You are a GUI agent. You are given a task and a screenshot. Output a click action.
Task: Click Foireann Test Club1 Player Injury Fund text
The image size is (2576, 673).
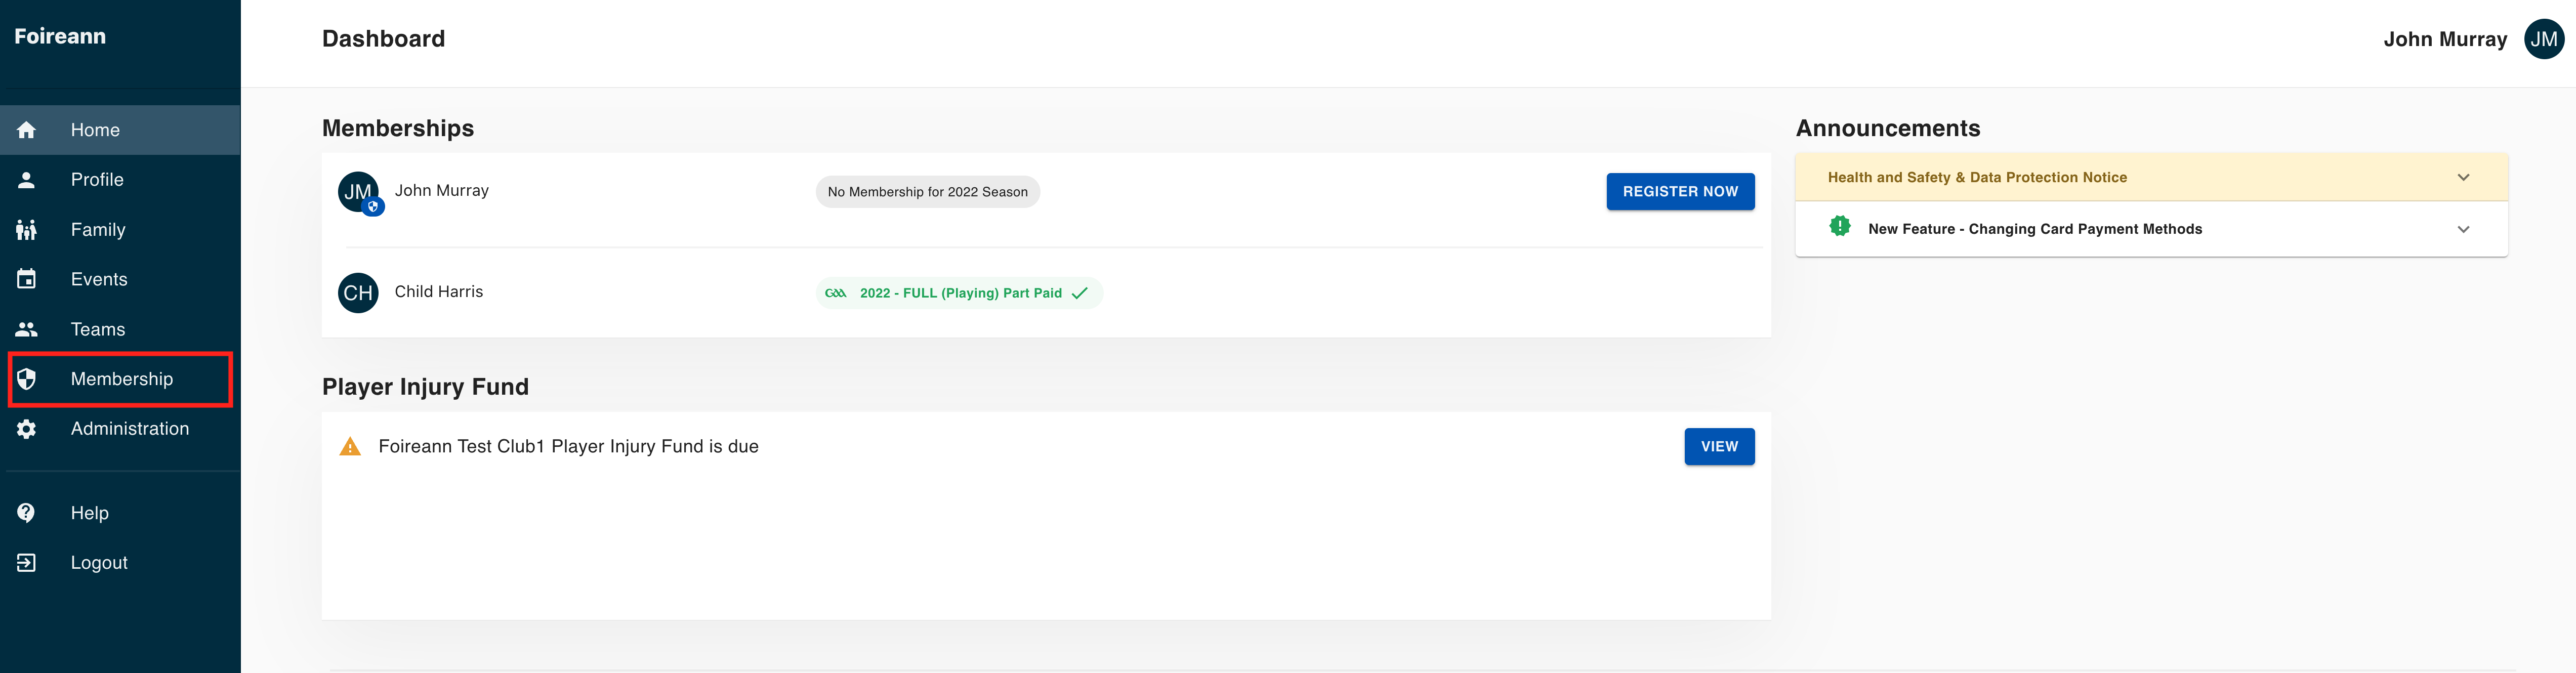pyautogui.click(x=568, y=447)
